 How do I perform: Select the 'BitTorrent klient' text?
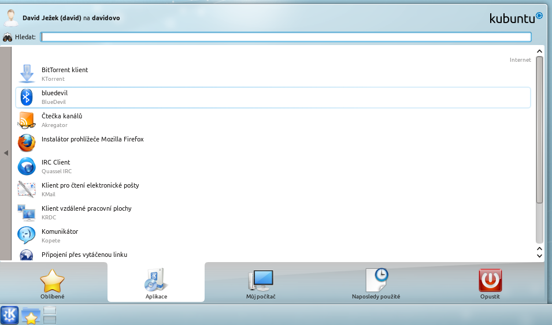(x=65, y=70)
